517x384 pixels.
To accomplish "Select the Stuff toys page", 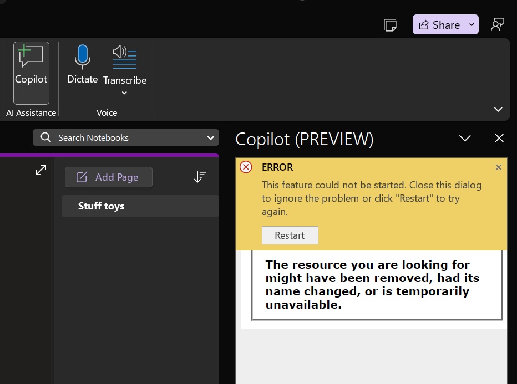I will (102, 206).
